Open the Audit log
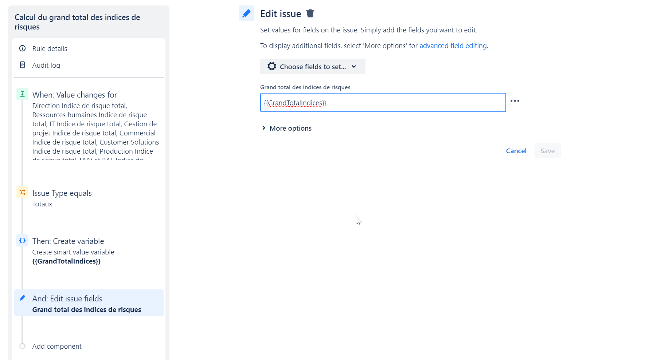 46,65
